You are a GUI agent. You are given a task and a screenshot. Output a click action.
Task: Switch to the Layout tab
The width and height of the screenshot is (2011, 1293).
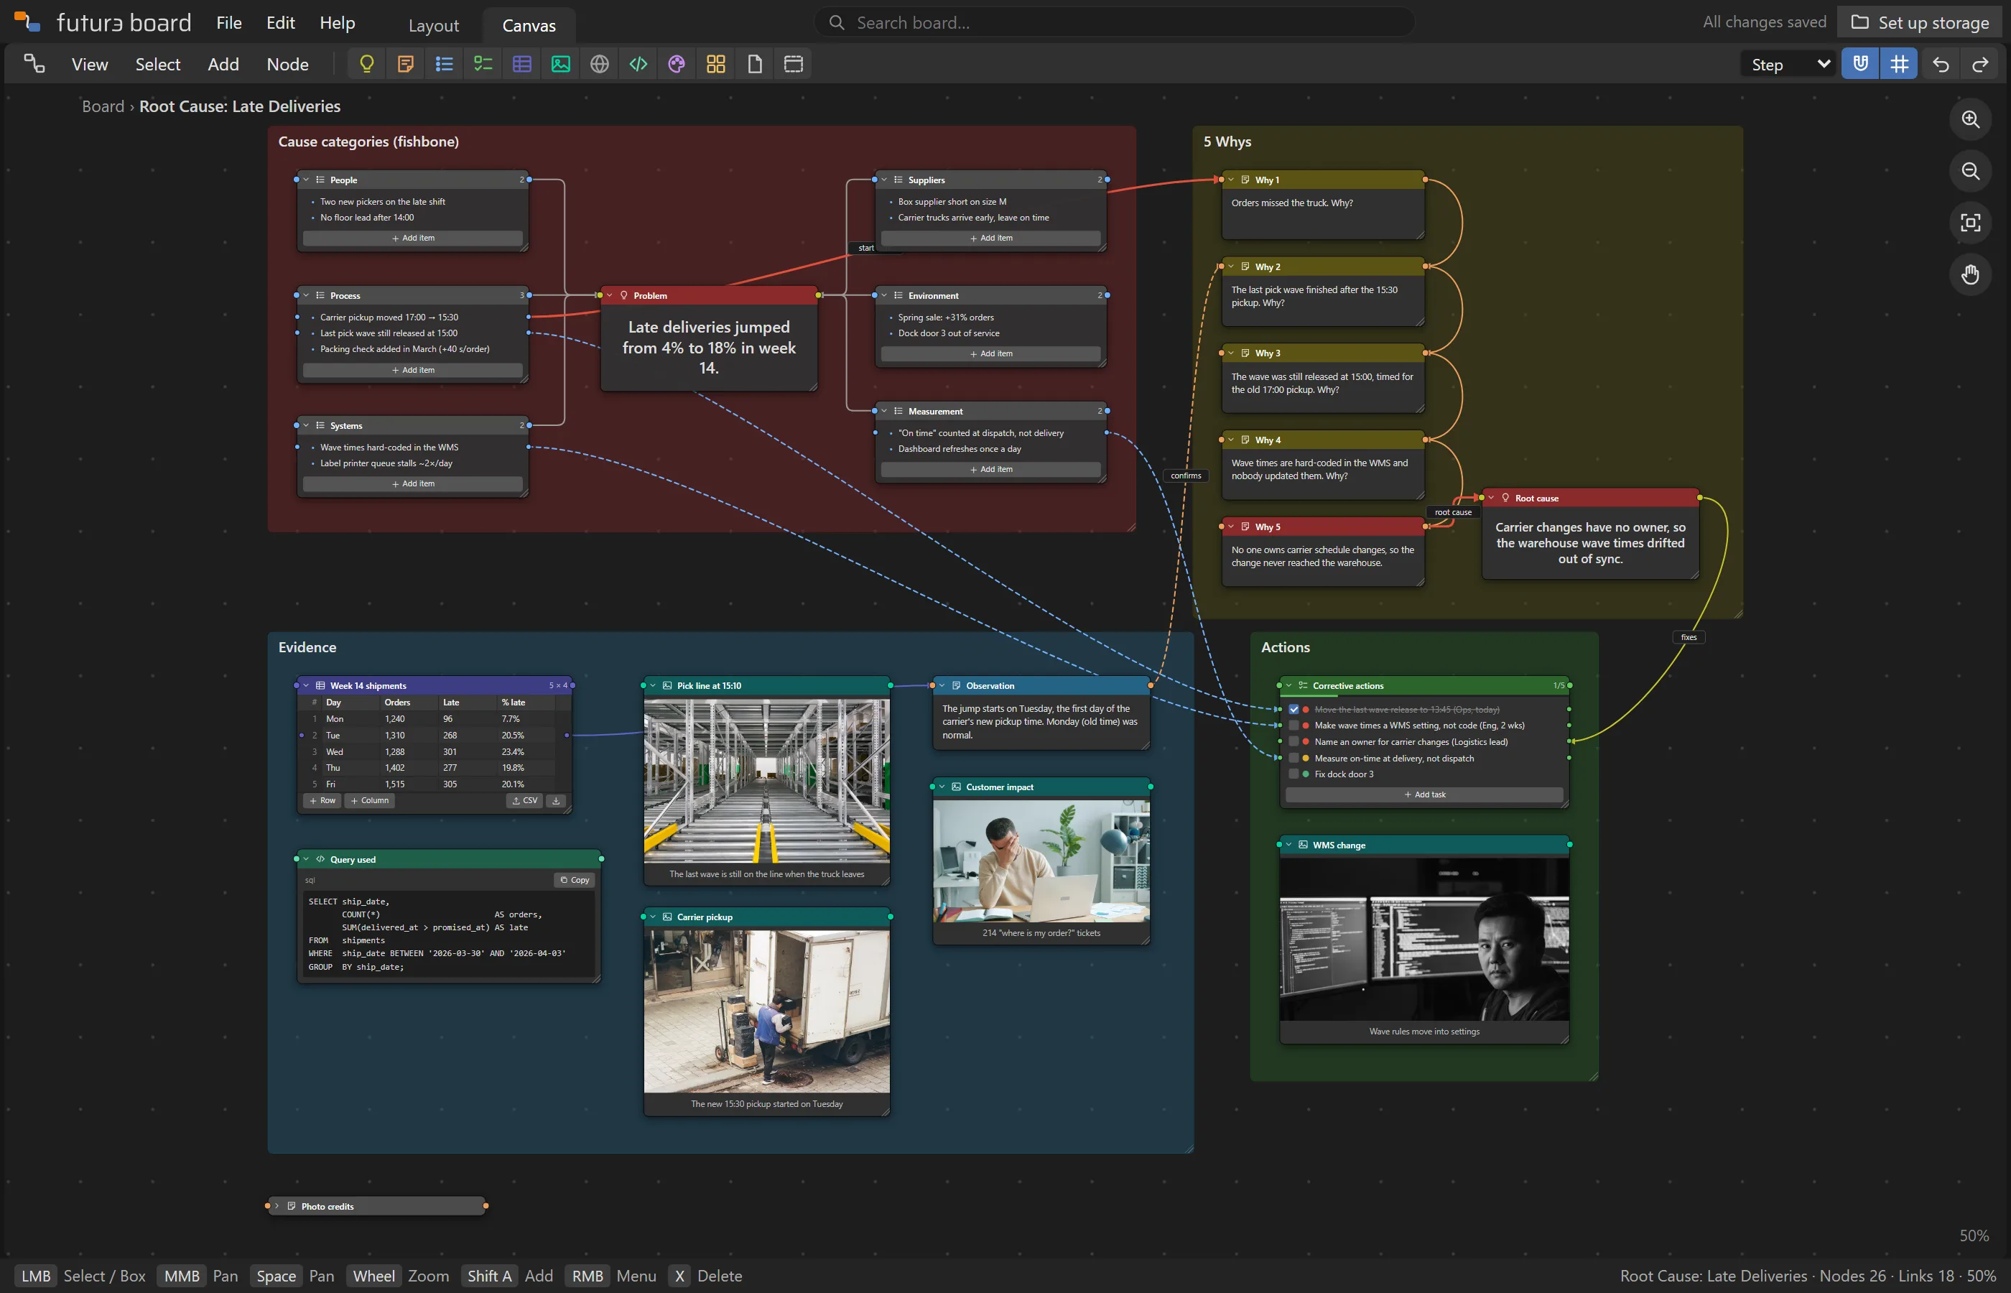coord(434,25)
